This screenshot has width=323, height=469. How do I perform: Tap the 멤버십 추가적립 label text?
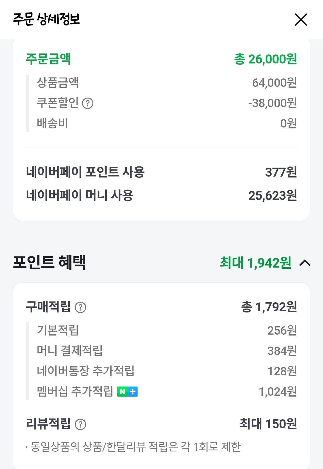coord(75,391)
